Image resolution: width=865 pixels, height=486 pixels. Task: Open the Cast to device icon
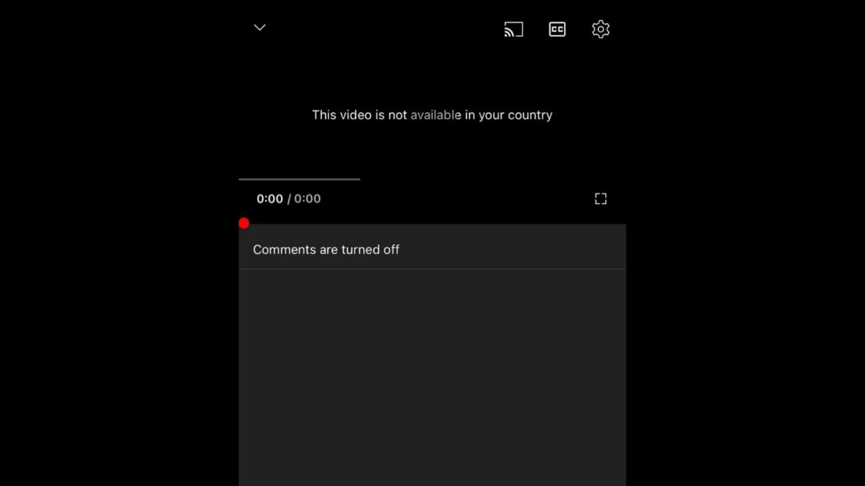point(514,29)
